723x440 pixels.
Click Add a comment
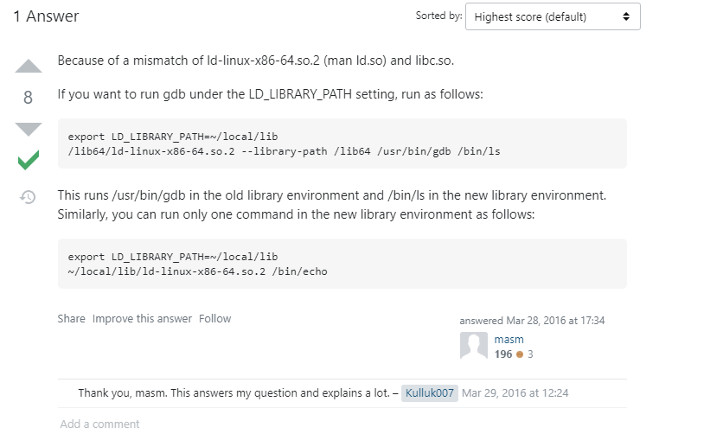point(99,424)
